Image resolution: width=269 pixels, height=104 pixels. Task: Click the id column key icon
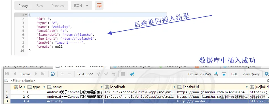pyautogui.click(x=16, y=87)
